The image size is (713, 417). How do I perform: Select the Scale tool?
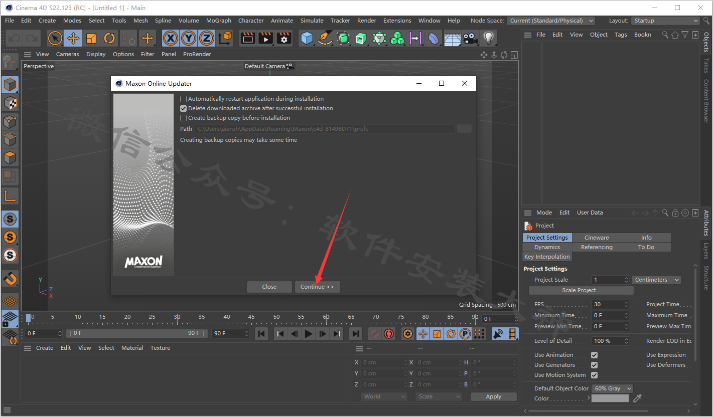[91, 38]
